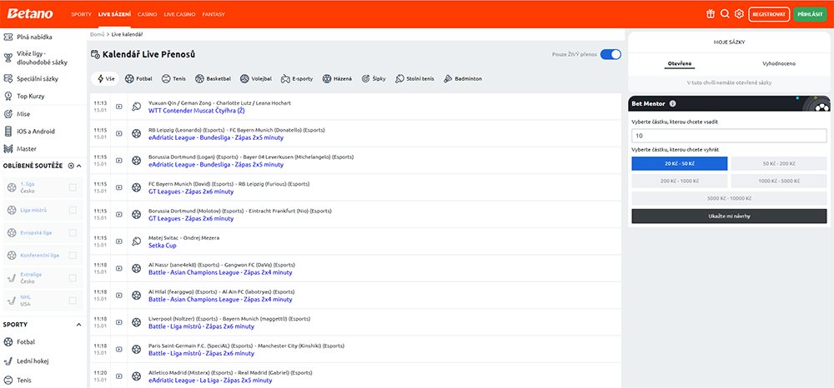Open the WTT Contender Muscat Čtyřhra link

196,111
